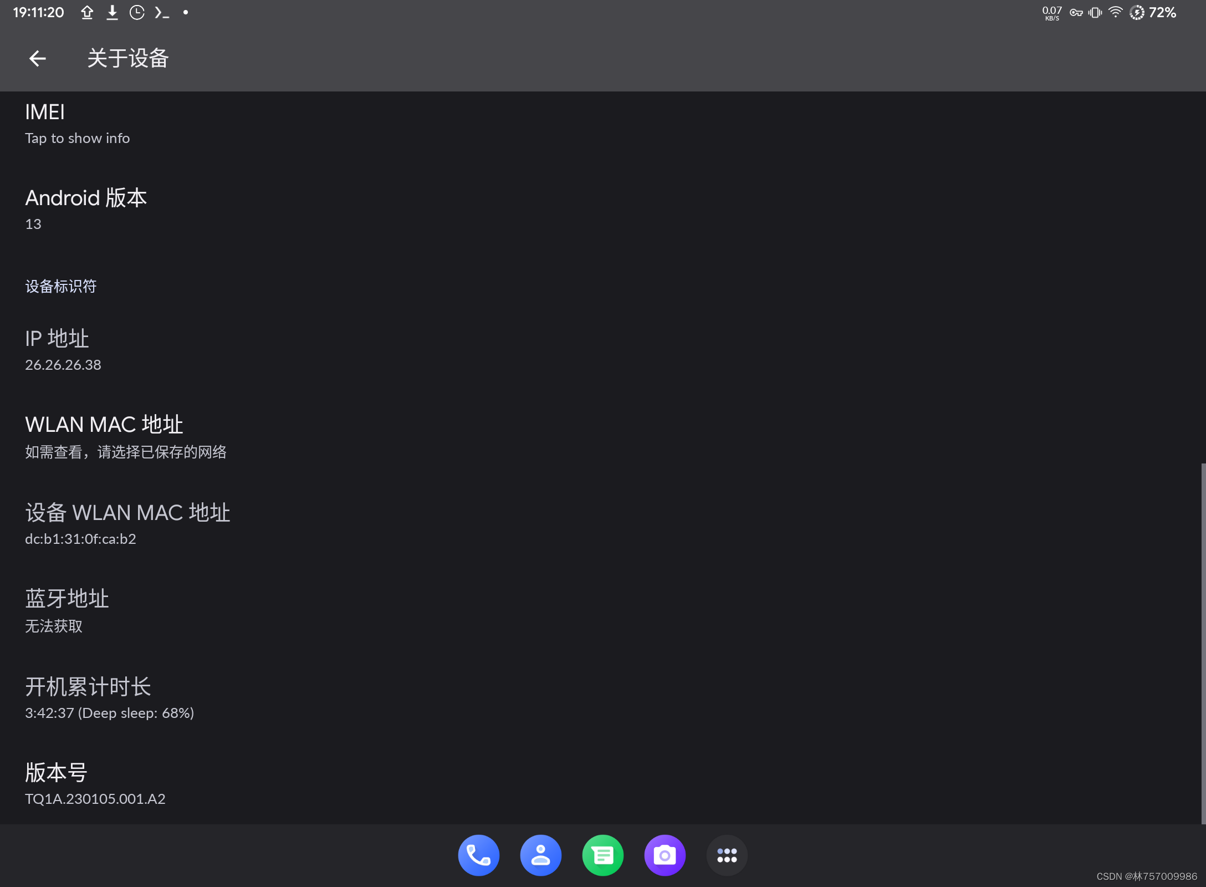
Task: Tap the WiFi status icon
Action: (x=1115, y=12)
